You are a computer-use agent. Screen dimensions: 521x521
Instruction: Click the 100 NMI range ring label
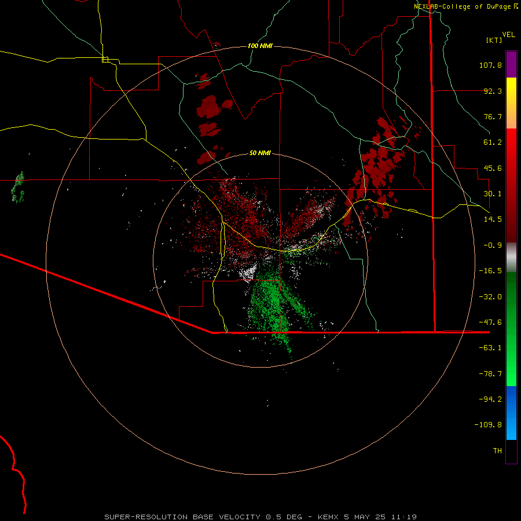260,46
